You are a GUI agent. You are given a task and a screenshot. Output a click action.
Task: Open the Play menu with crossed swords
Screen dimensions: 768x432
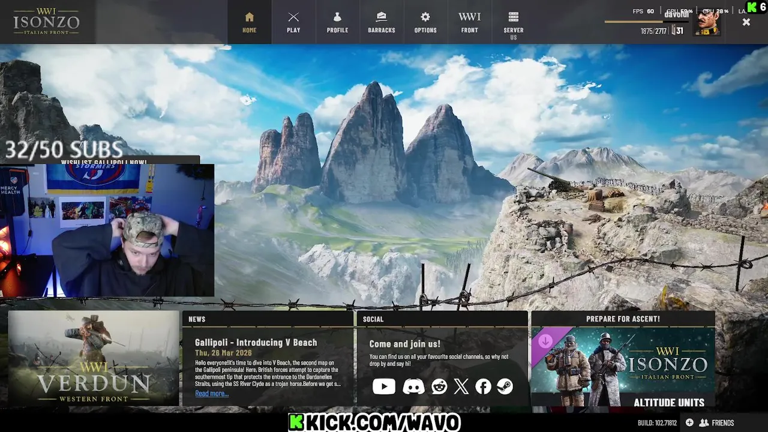(293, 22)
